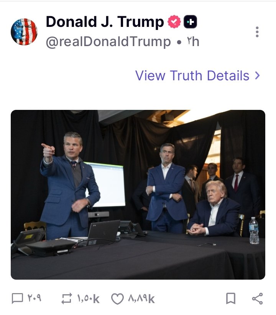Open the three-dot more options menu
This screenshot has width=276, height=315.
coord(257,32)
